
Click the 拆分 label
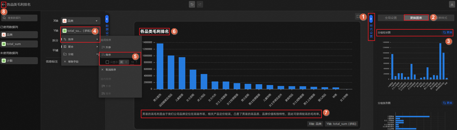coord(55,41)
